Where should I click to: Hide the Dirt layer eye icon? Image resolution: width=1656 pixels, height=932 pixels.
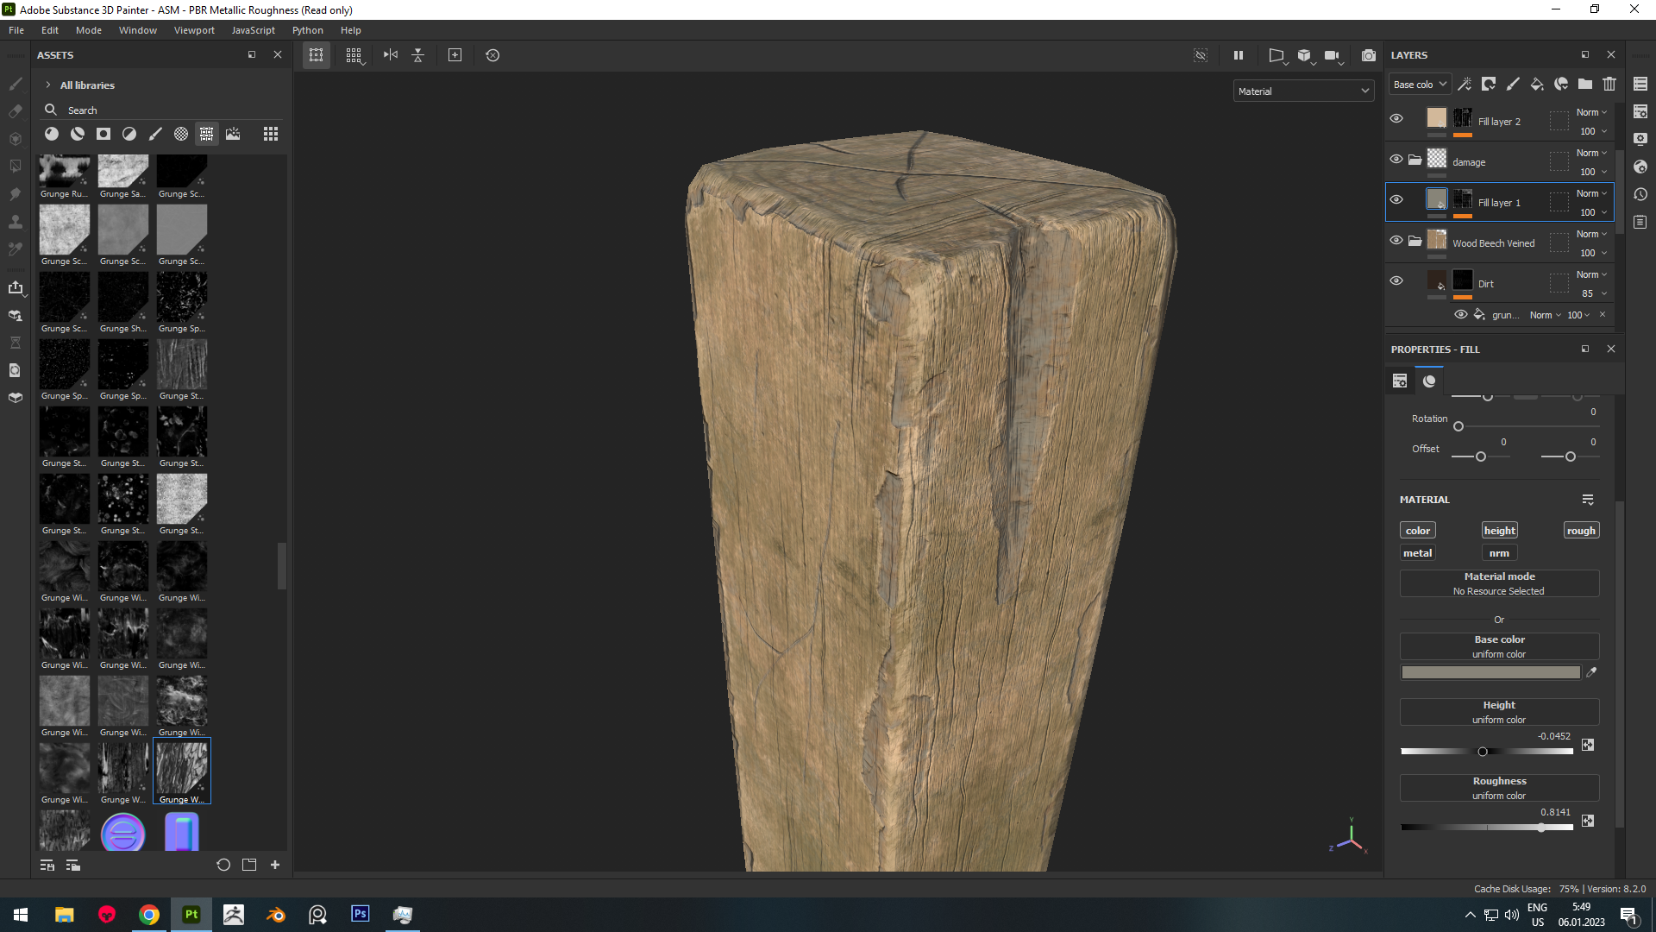pyautogui.click(x=1396, y=281)
